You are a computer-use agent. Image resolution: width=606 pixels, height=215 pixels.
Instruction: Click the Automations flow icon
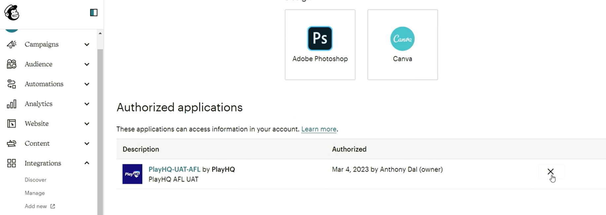(12, 84)
